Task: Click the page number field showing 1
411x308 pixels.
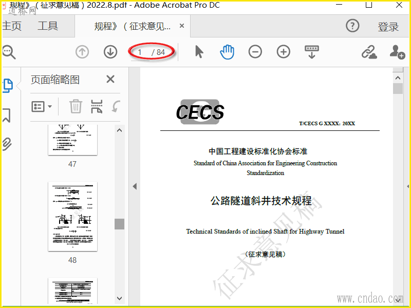Action: pyautogui.click(x=140, y=52)
